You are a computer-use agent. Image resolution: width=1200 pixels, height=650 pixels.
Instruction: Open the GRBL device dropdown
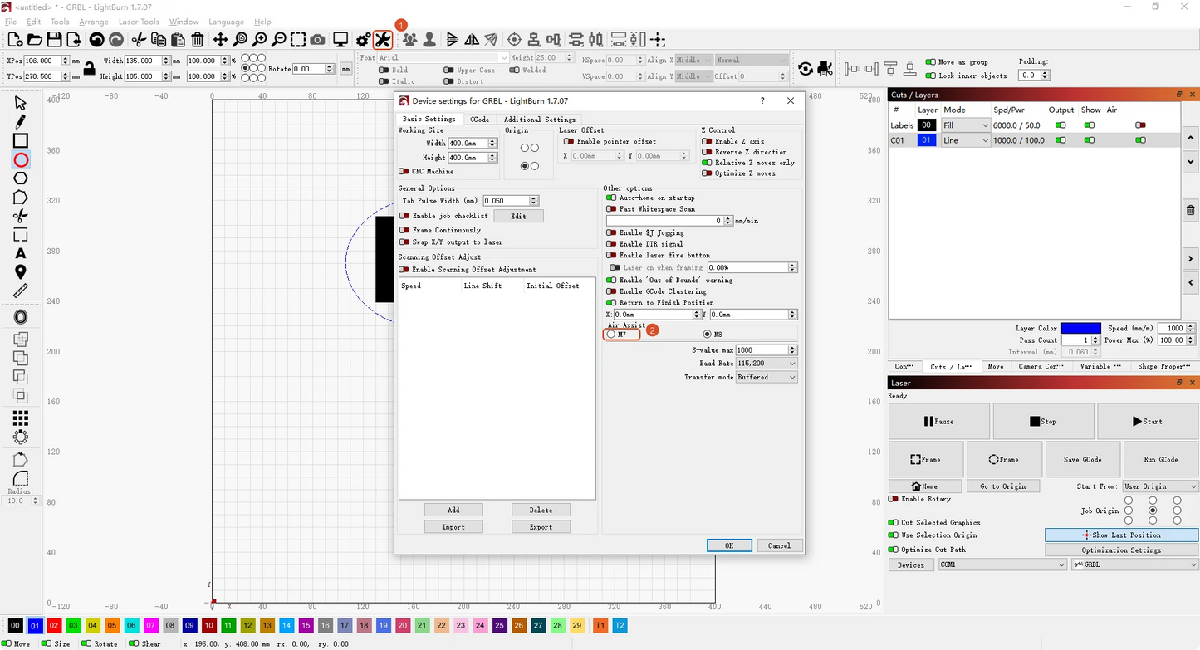click(1134, 564)
